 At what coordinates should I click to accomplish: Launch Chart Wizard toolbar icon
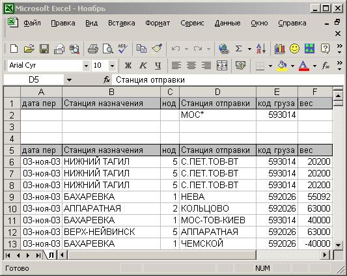[279, 49]
